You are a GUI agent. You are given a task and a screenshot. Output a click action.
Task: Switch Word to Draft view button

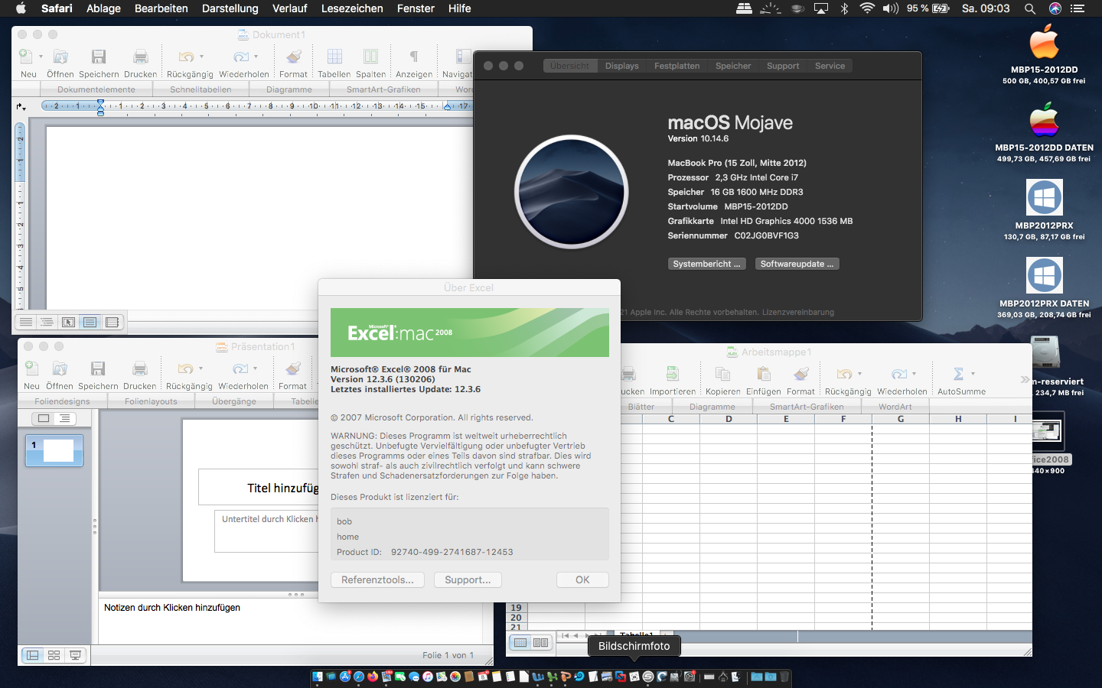tap(26, 322)
